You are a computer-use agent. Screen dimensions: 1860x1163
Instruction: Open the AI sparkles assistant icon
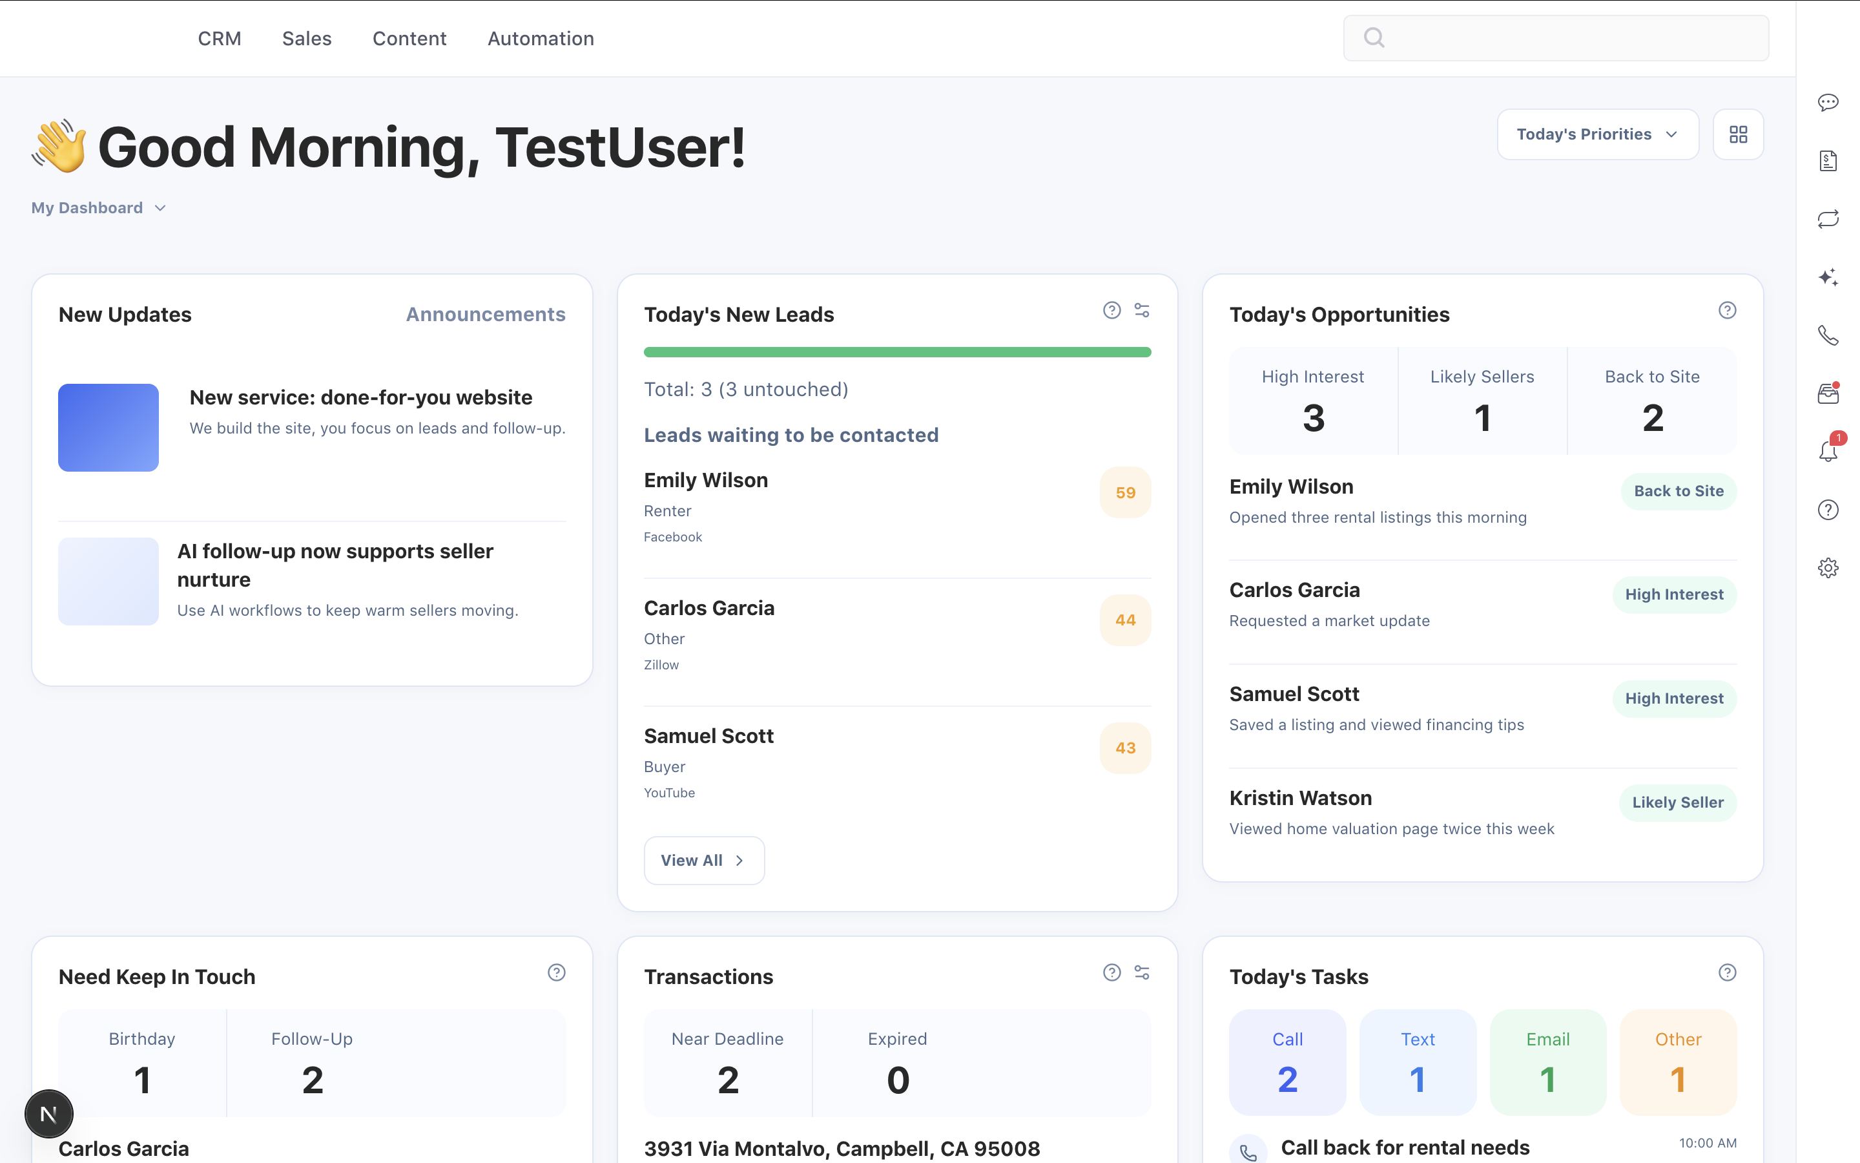pos(1828,277)
